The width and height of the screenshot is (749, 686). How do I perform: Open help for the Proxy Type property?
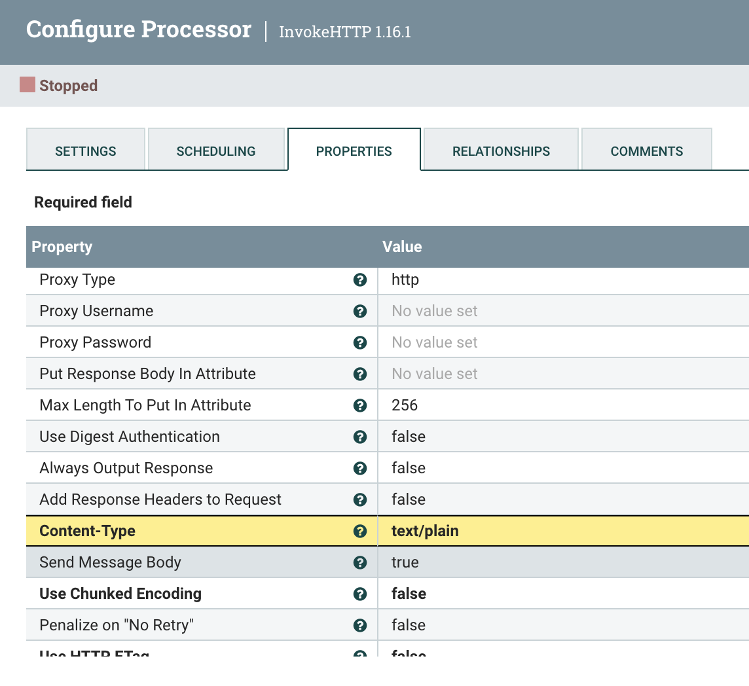pos(360,280)
